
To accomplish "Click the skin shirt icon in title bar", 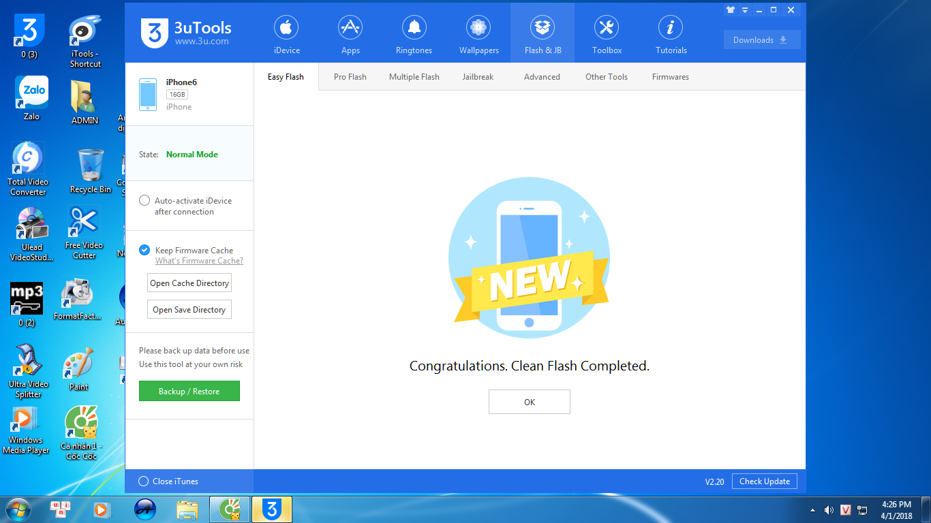I will 731,10.
